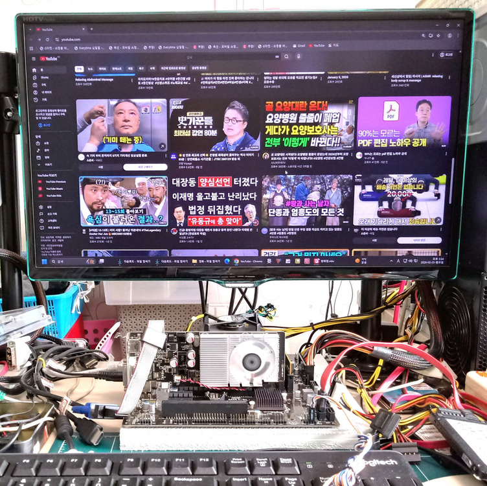Open Chrome three-dot menu

click(x=458, y=36)
